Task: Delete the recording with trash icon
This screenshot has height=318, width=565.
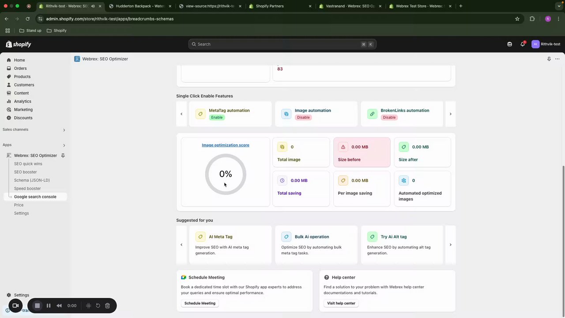Action: 107,306
